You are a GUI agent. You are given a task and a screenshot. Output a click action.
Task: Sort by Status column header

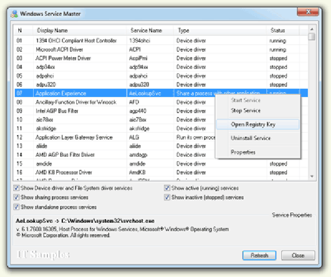click(283, 30)
